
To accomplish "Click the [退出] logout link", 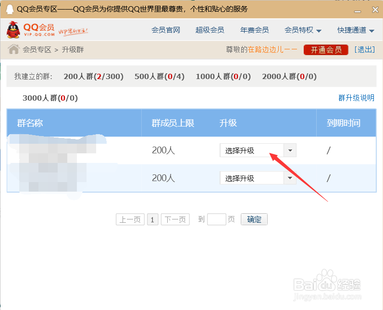I will pos(365,50).
